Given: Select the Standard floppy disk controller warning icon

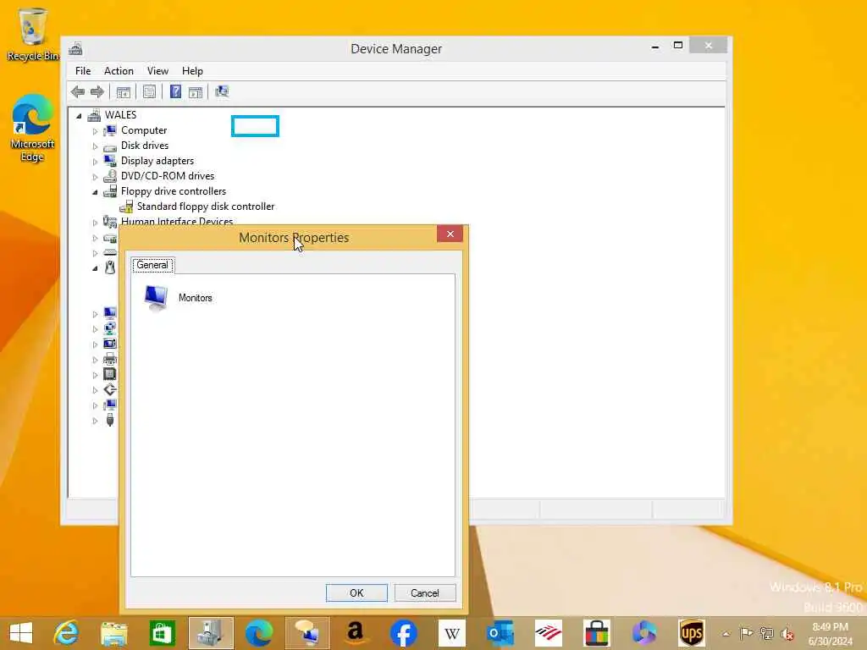Looking at the screenshot, I should pyautogui.click(x=126, y=207).
